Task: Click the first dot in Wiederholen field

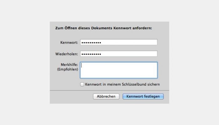Action: click(x=82, y=54)
